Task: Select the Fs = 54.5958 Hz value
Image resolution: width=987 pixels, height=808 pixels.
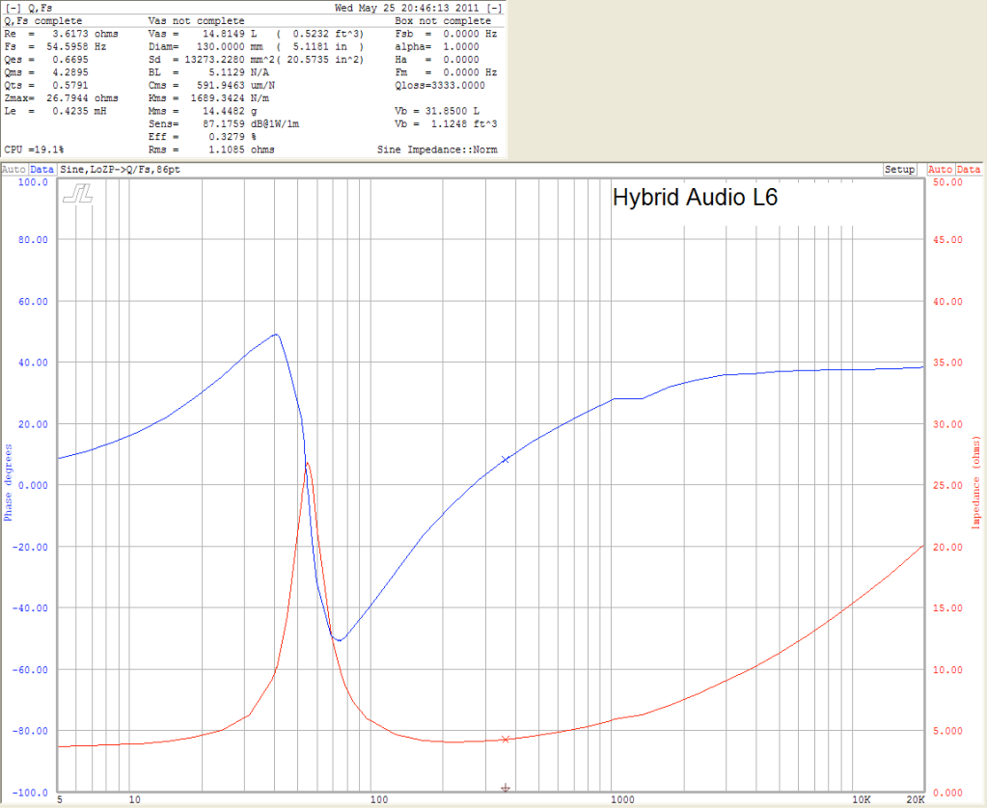Action: point(55,46)
